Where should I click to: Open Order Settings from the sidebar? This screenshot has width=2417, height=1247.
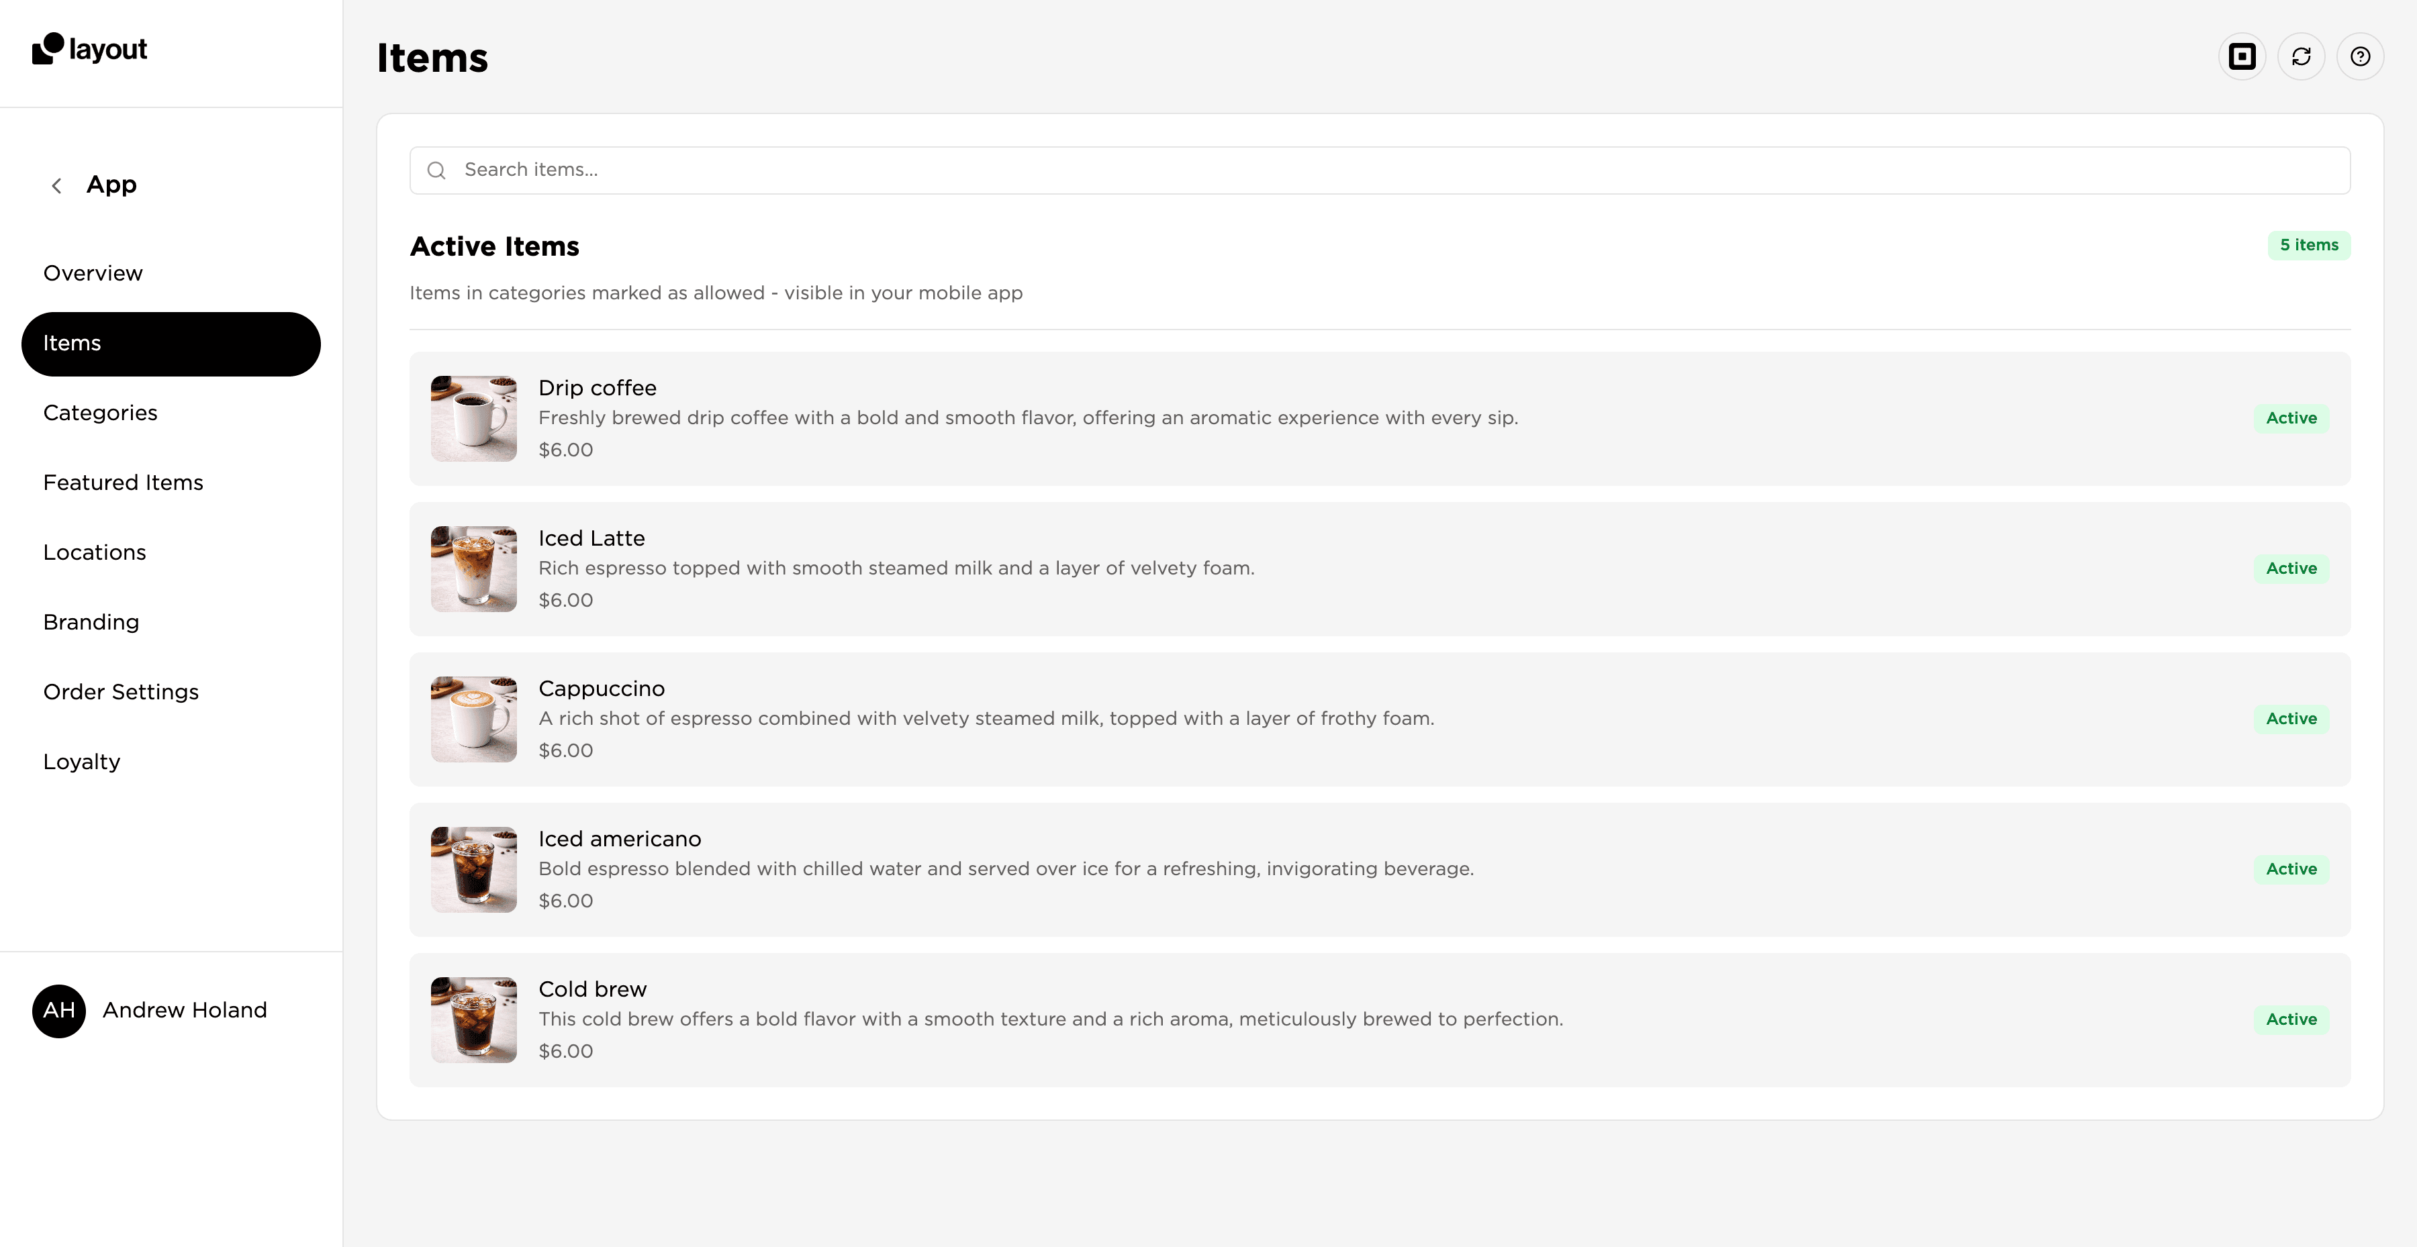[121, 692]
